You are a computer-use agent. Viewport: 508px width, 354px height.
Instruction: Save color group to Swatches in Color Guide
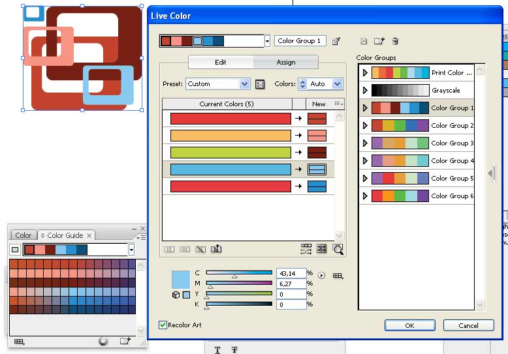125,340
